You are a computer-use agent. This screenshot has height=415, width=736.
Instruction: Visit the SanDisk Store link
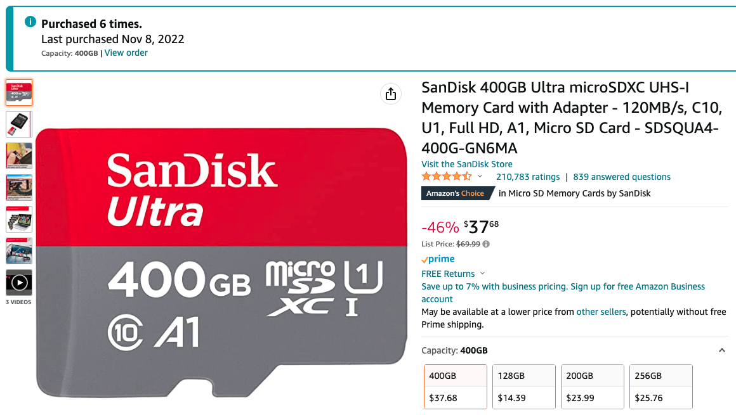467,164
